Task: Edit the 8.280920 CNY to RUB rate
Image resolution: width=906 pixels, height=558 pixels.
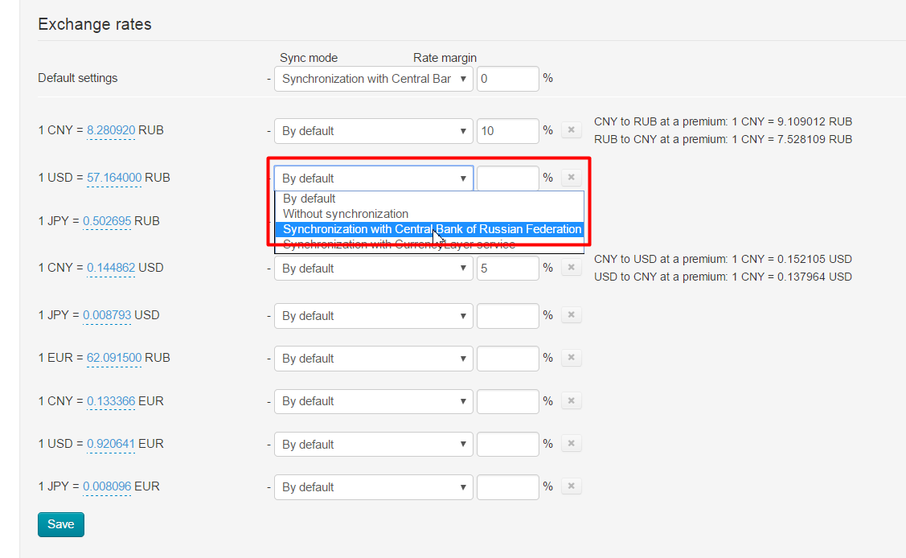Action: [111, 130]
